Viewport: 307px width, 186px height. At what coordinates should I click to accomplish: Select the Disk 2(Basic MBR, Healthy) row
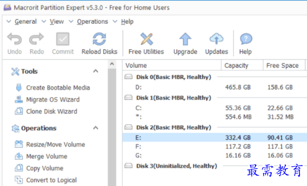[x=215, y=127]
